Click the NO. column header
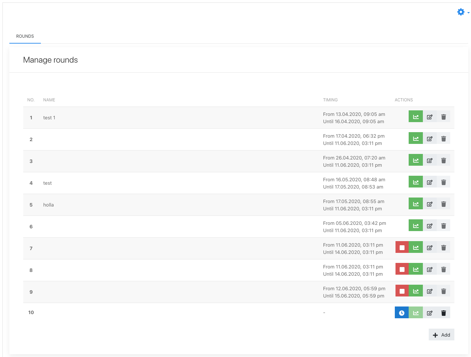Image resolution: width=471 pixels, height=357 pixels. point(31,100)
